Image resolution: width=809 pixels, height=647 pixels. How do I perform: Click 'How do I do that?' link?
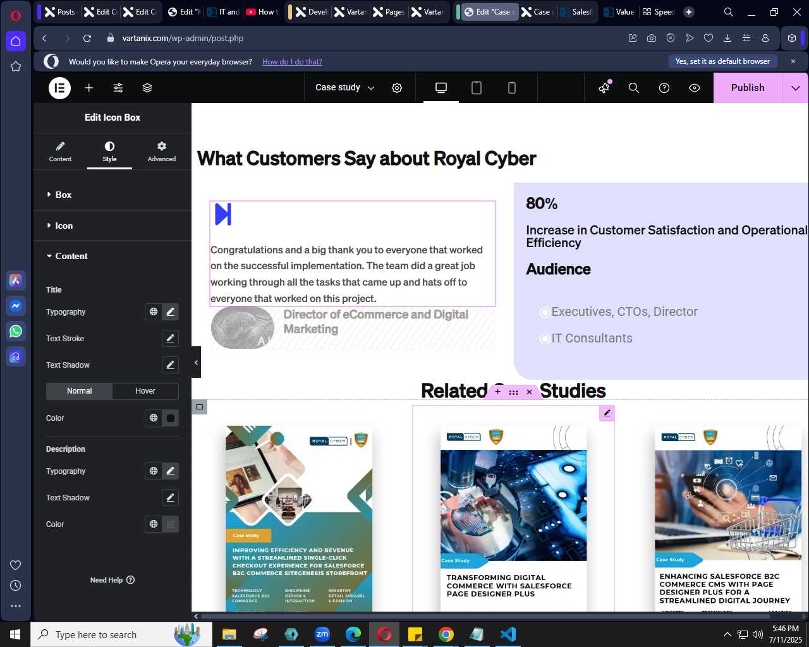click(x=292, y=62)
